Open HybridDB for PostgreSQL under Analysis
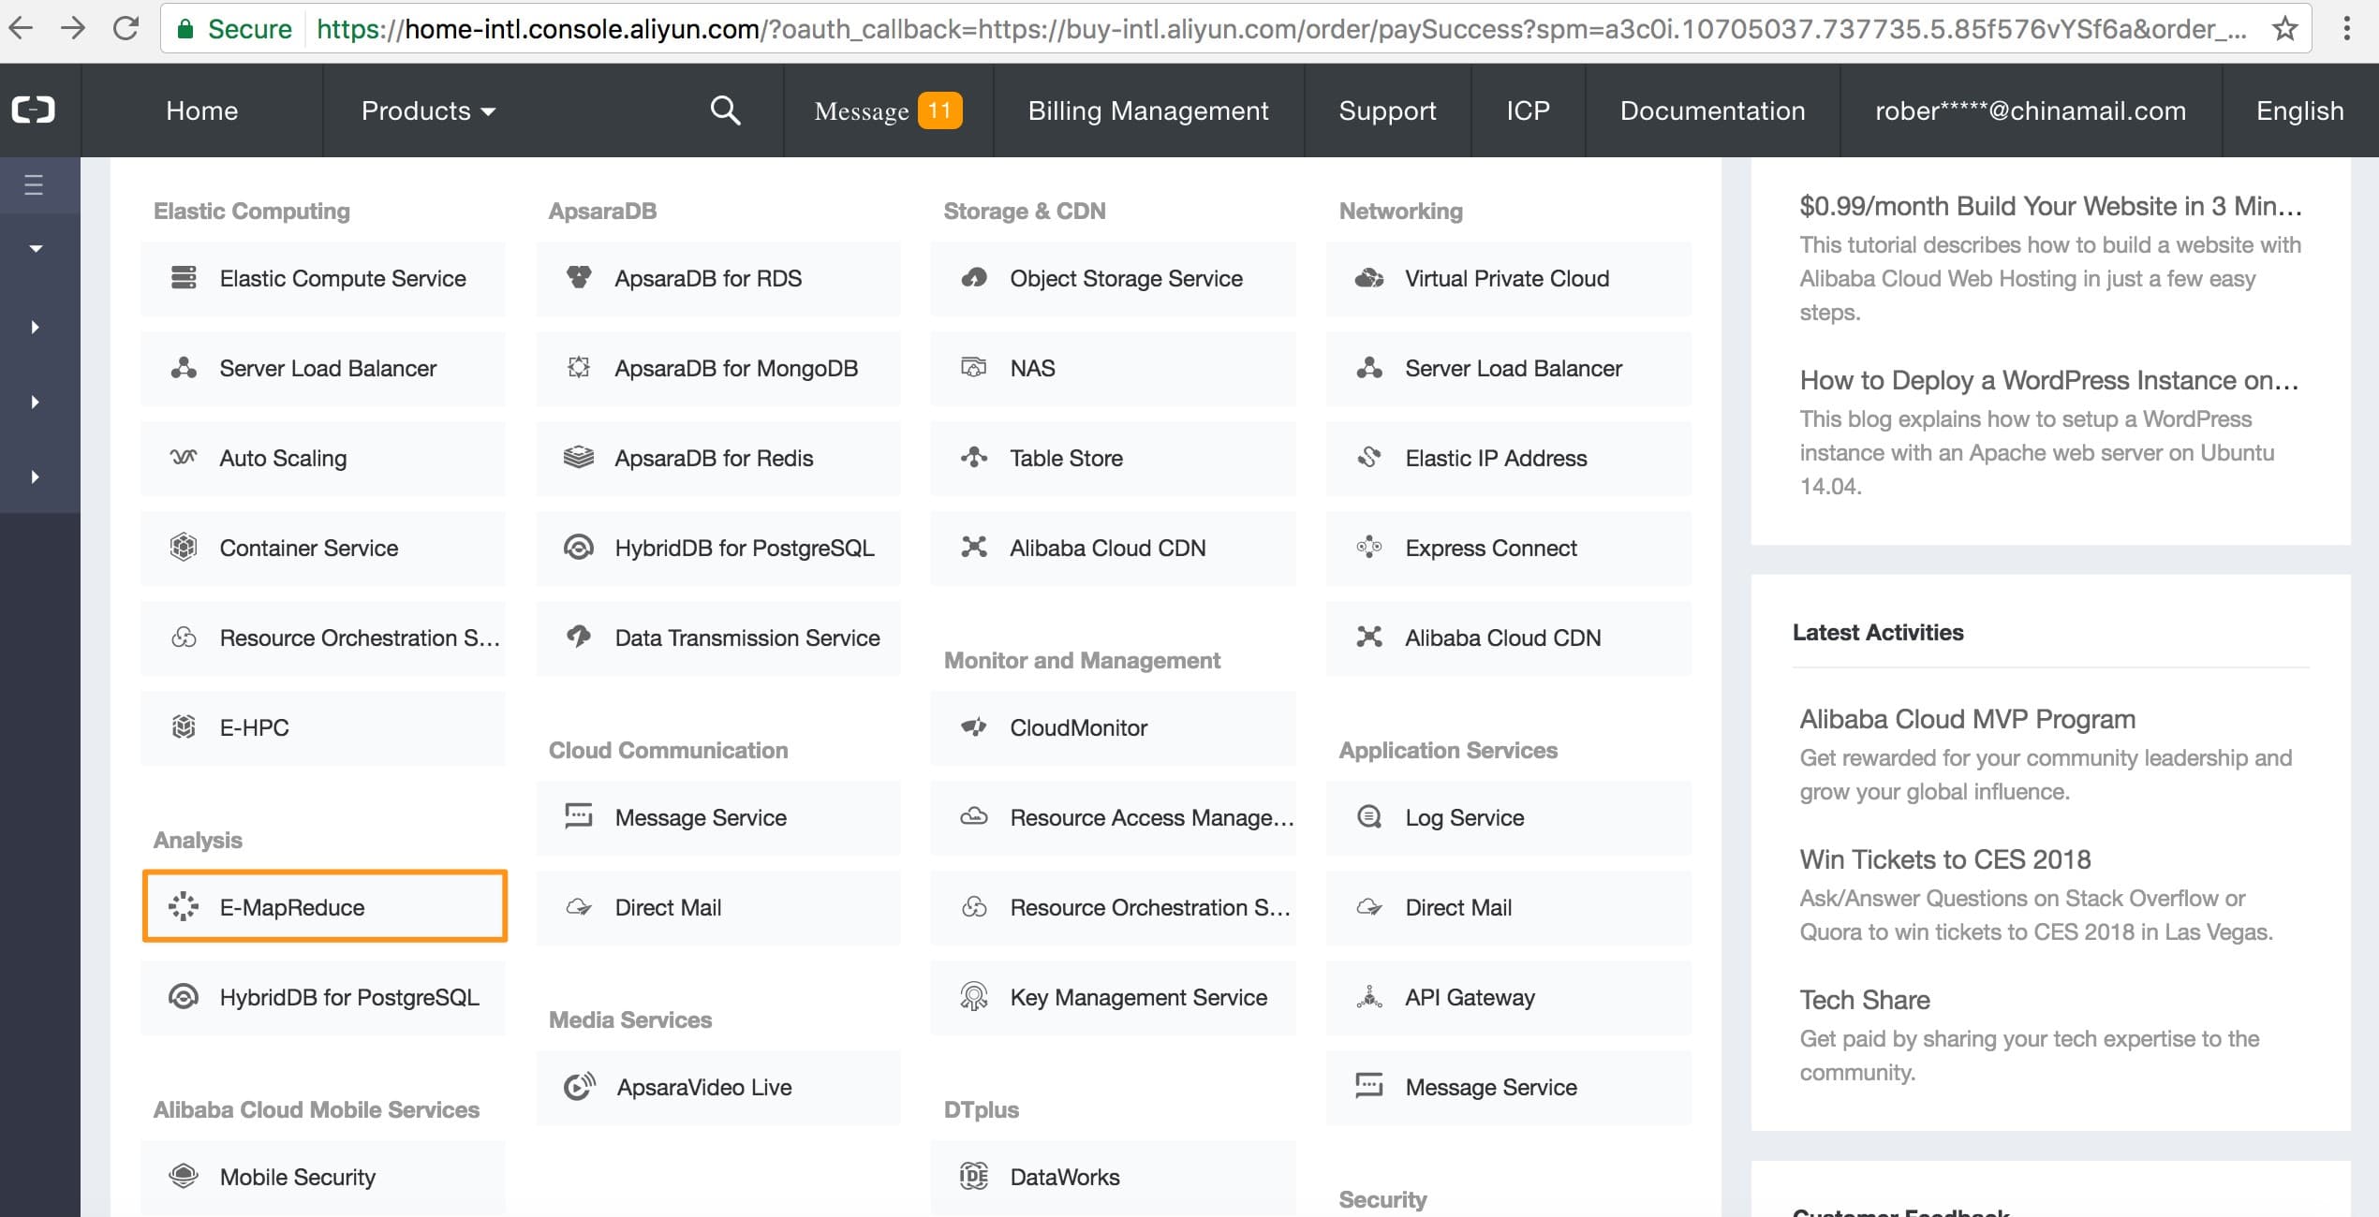Viewport: 2379px width, 1217px height. coord(323,997)
